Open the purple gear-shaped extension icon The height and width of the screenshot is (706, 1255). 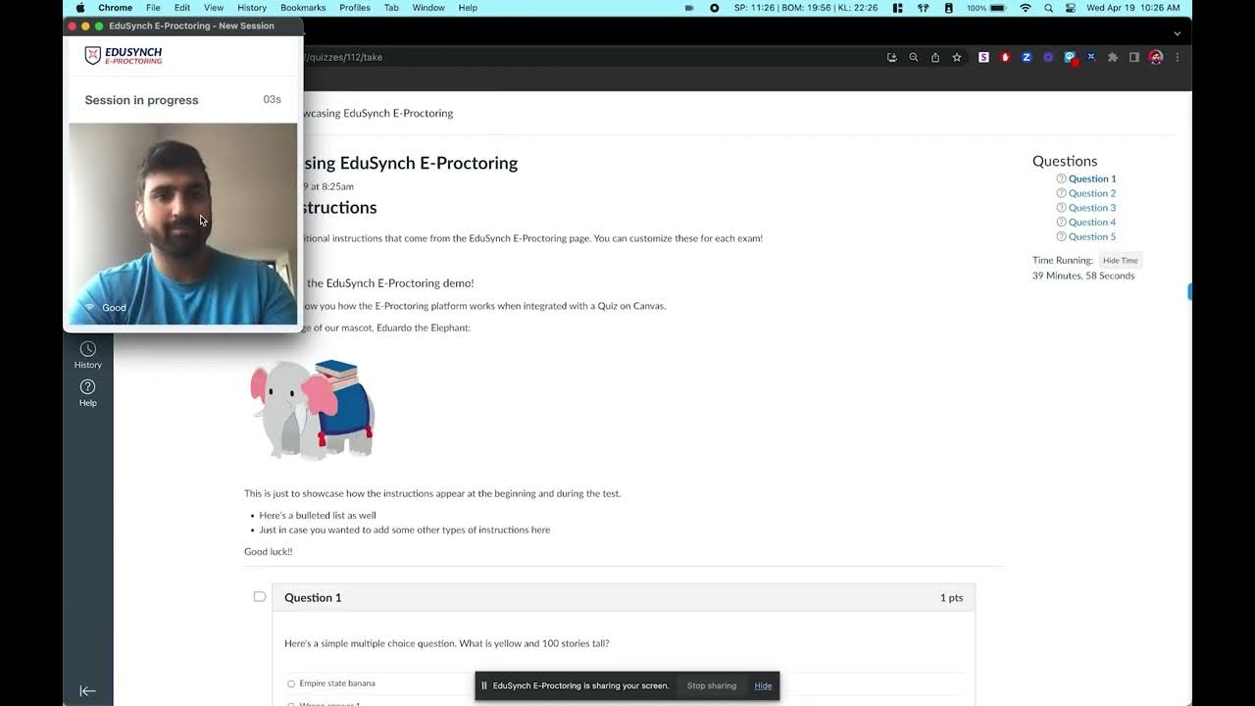(1048, 57)
